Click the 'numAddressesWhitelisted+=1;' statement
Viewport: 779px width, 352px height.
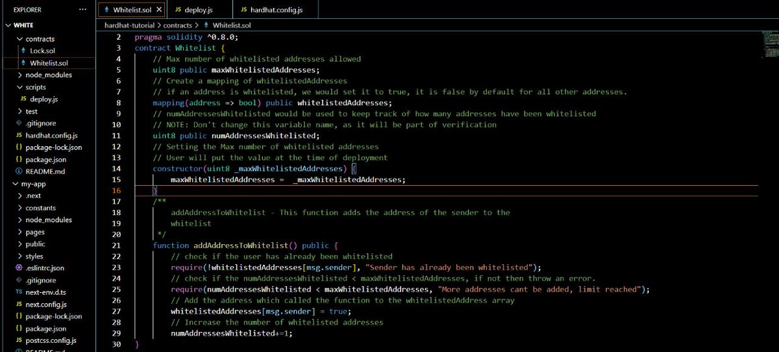point(232,334)
